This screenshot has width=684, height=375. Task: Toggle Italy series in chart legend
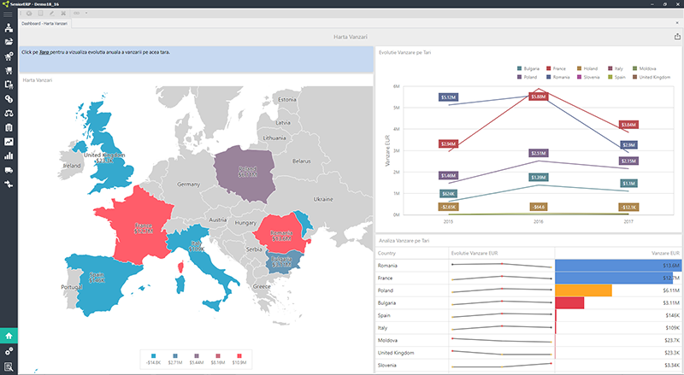click(616, 68)
